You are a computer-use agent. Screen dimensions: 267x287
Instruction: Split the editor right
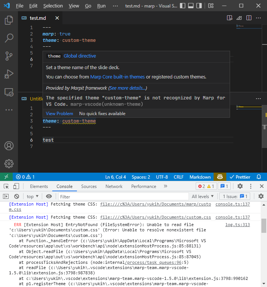pyautogui.click(x=249, y=18)
